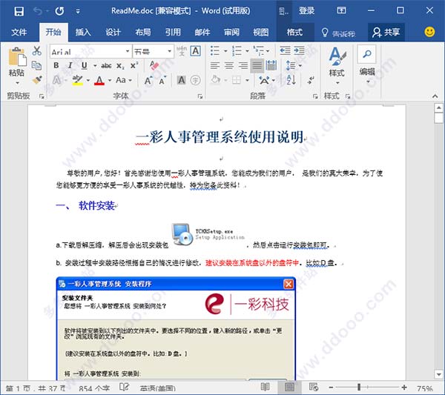Click the zoom slider handle

point(359,387)
